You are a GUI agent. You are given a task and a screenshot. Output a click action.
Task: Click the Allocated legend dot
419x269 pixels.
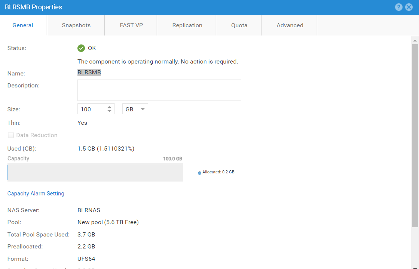click(199, 172)
